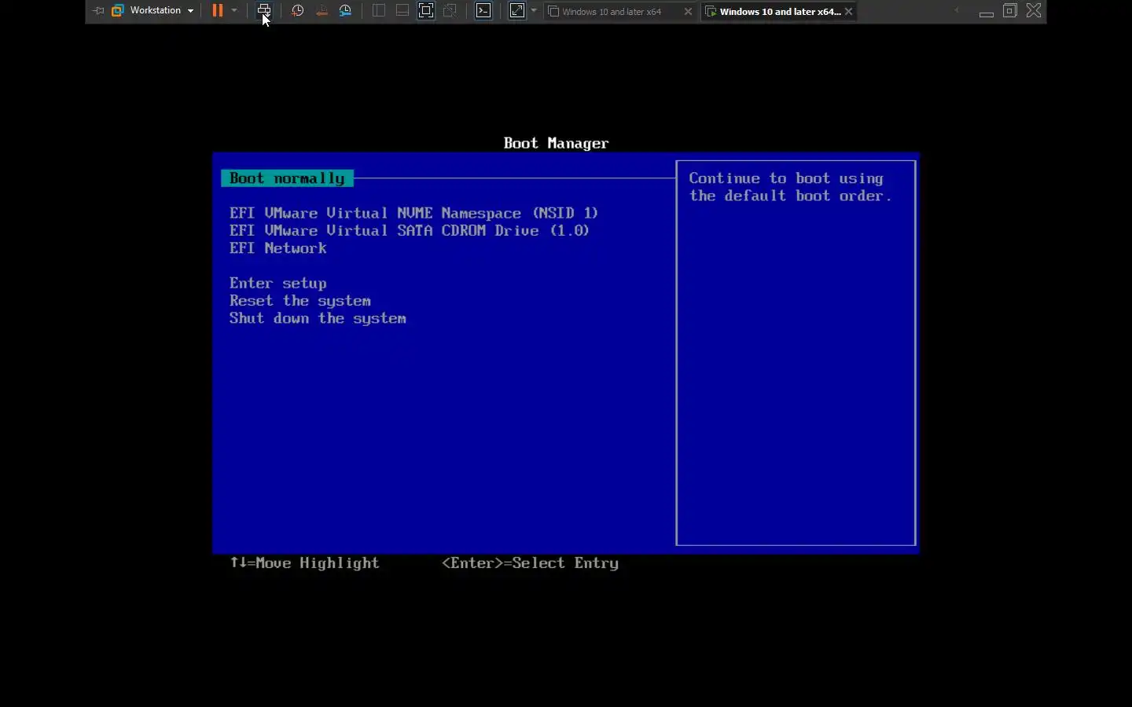This screenshot has height=707, width=1132.
Task: Click the stretch guest display icon
Action: pyautogui.click(x=517, y=11)
